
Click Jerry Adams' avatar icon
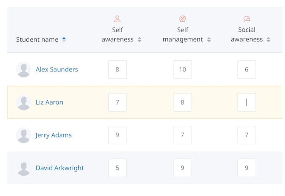click(x=24, y=135)
